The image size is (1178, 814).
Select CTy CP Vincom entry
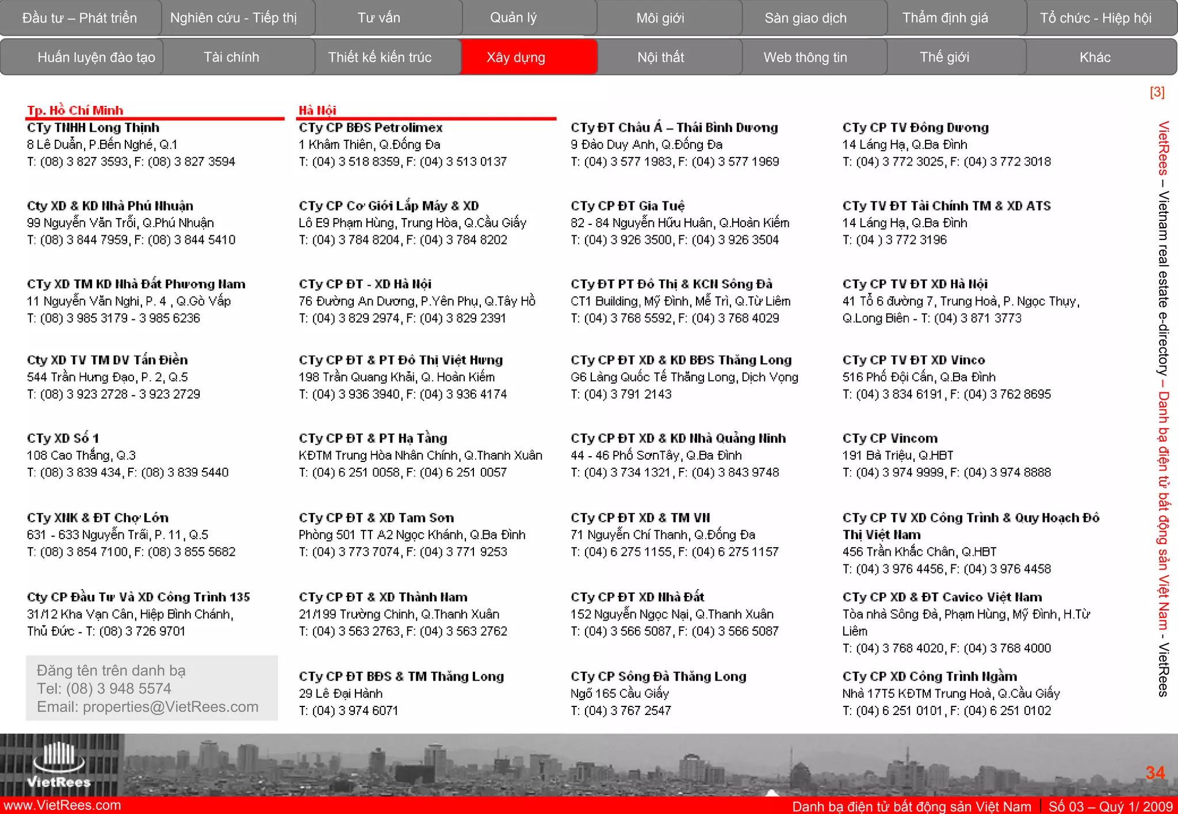tap(890, 438)
